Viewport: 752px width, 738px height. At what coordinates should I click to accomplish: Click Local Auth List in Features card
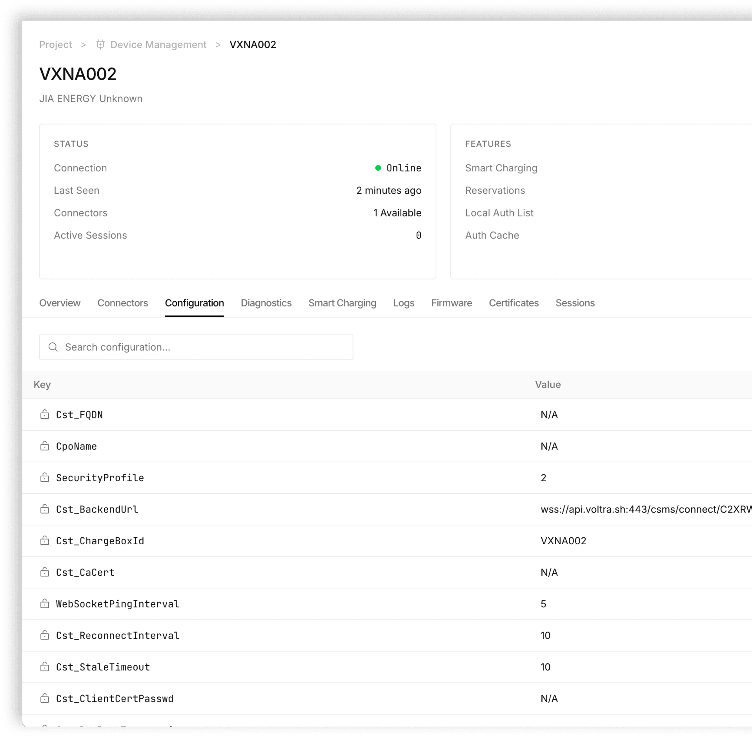(x=499, y=213)
